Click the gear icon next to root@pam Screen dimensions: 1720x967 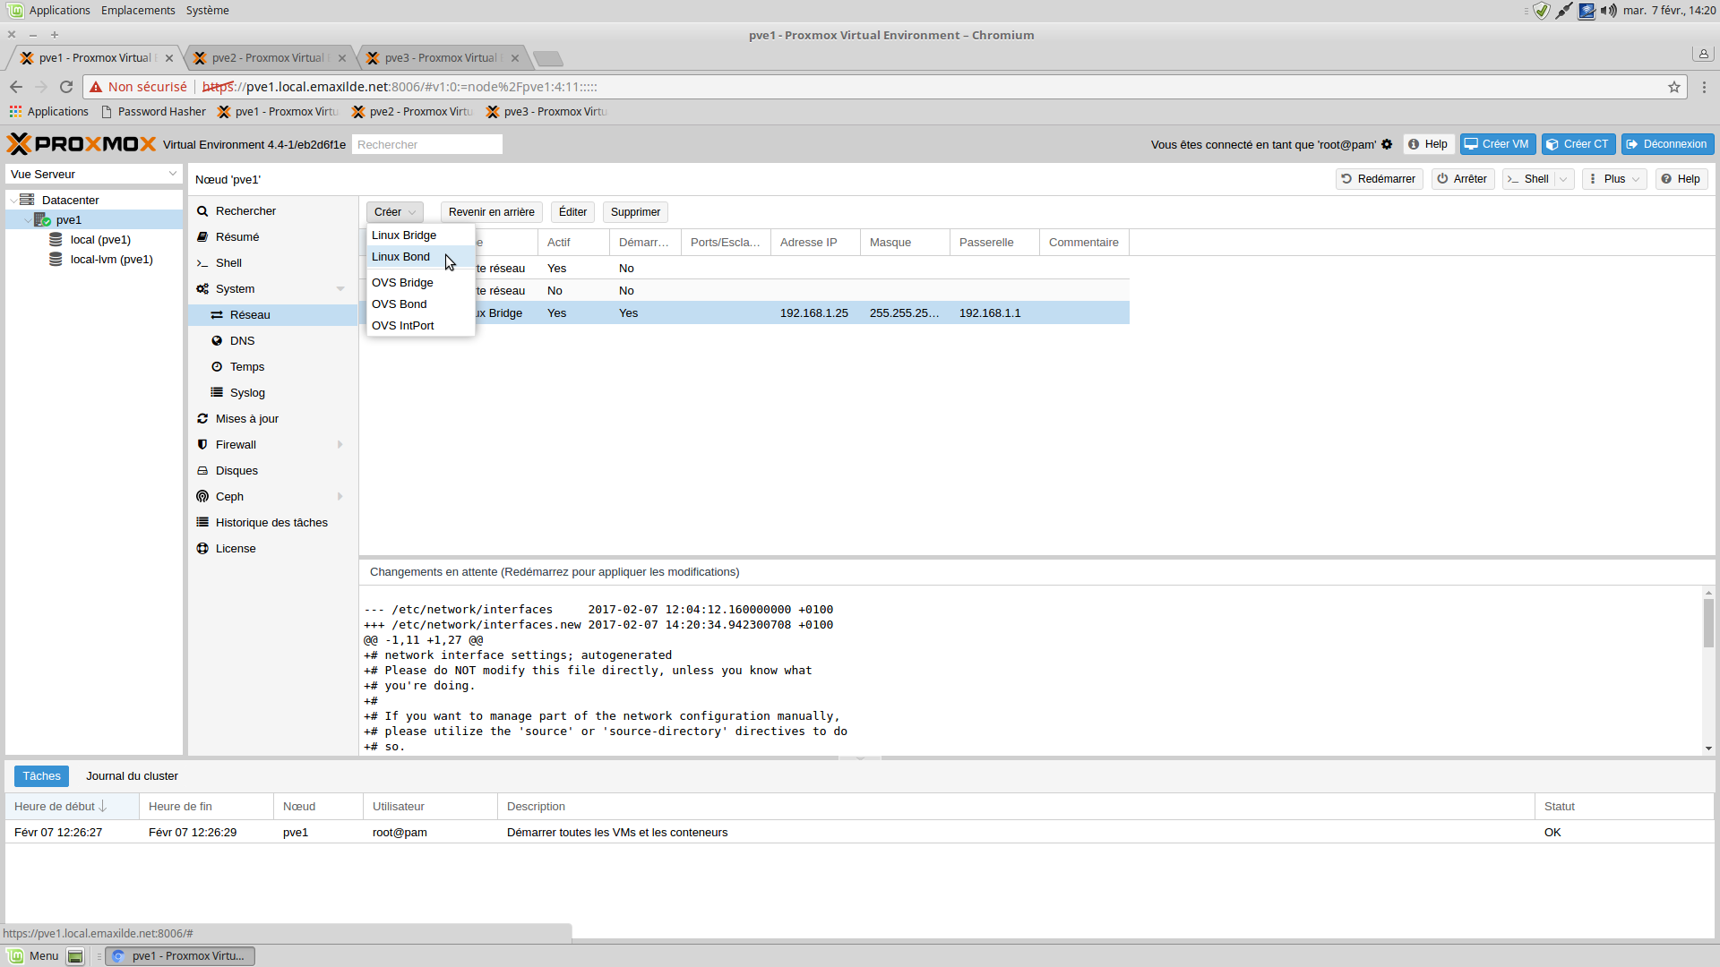click(x=1387, y=144)
